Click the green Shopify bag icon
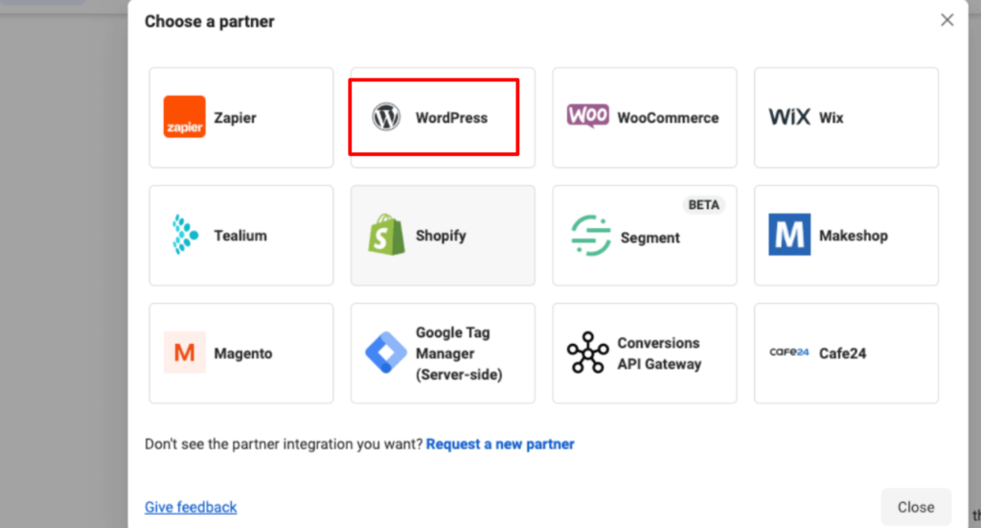Viewport: 981px width, 528px height. [386, 235]
